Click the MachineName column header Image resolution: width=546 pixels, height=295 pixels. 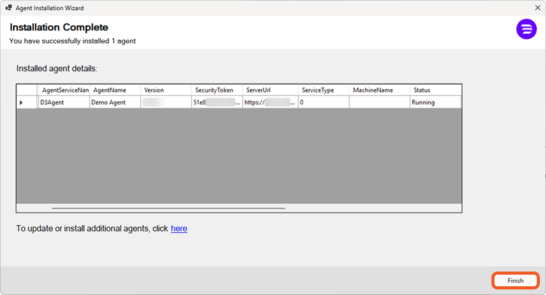379,90
